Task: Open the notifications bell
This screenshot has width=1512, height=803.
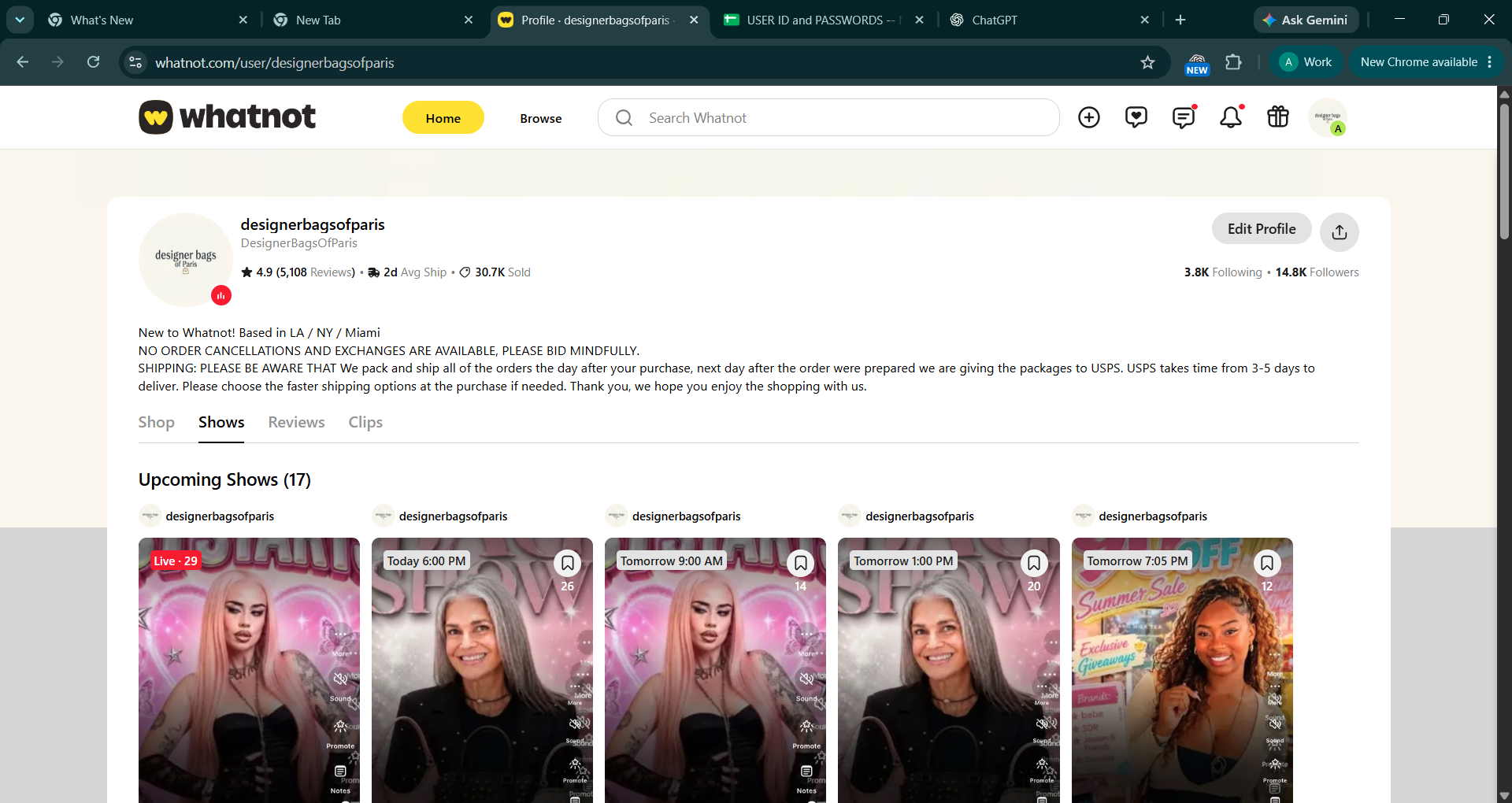Action: (x=1231, y=117)
